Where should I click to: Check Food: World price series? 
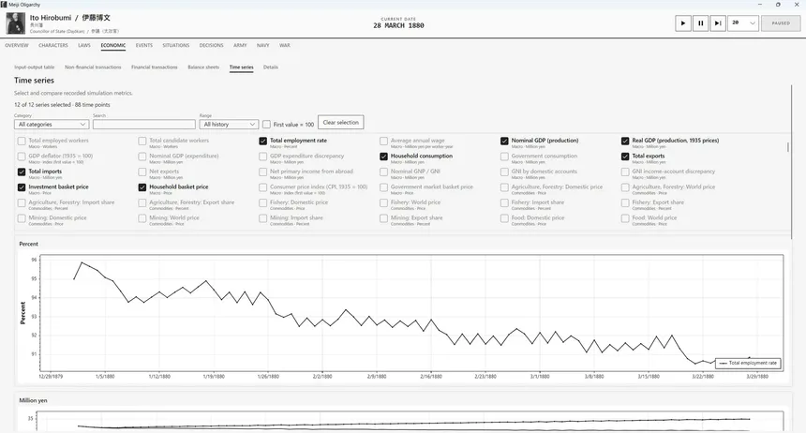[625, 218]
